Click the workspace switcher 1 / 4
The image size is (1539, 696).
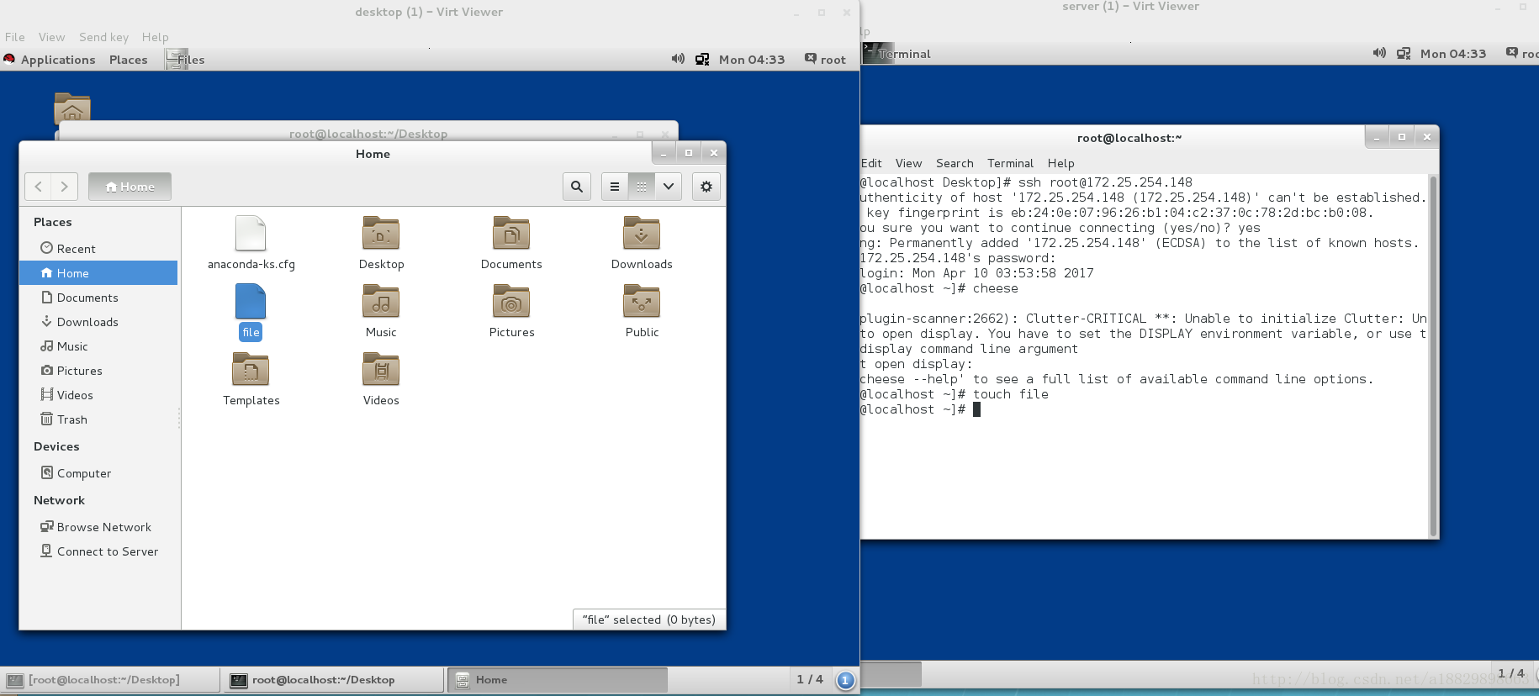pos(810,679)
